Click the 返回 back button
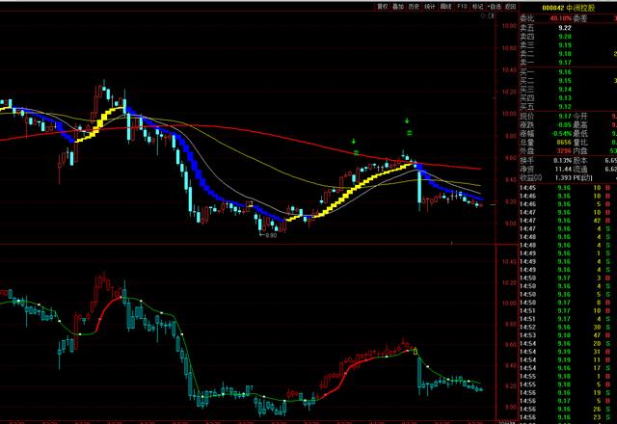This screenshot has height=424, width=617. point(510,7)
